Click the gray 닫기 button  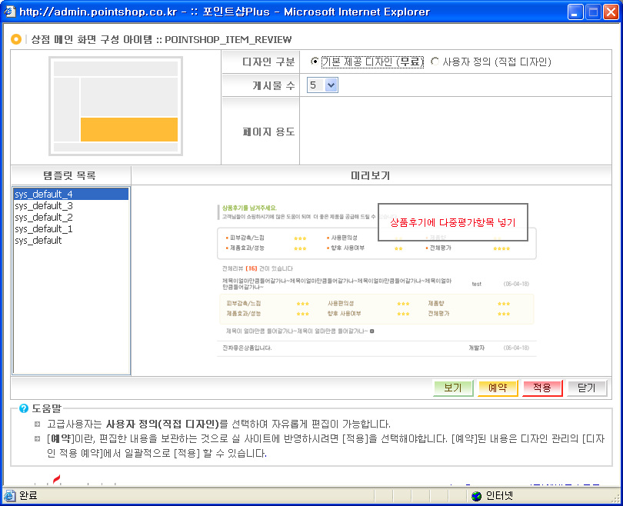coord(587,388)
